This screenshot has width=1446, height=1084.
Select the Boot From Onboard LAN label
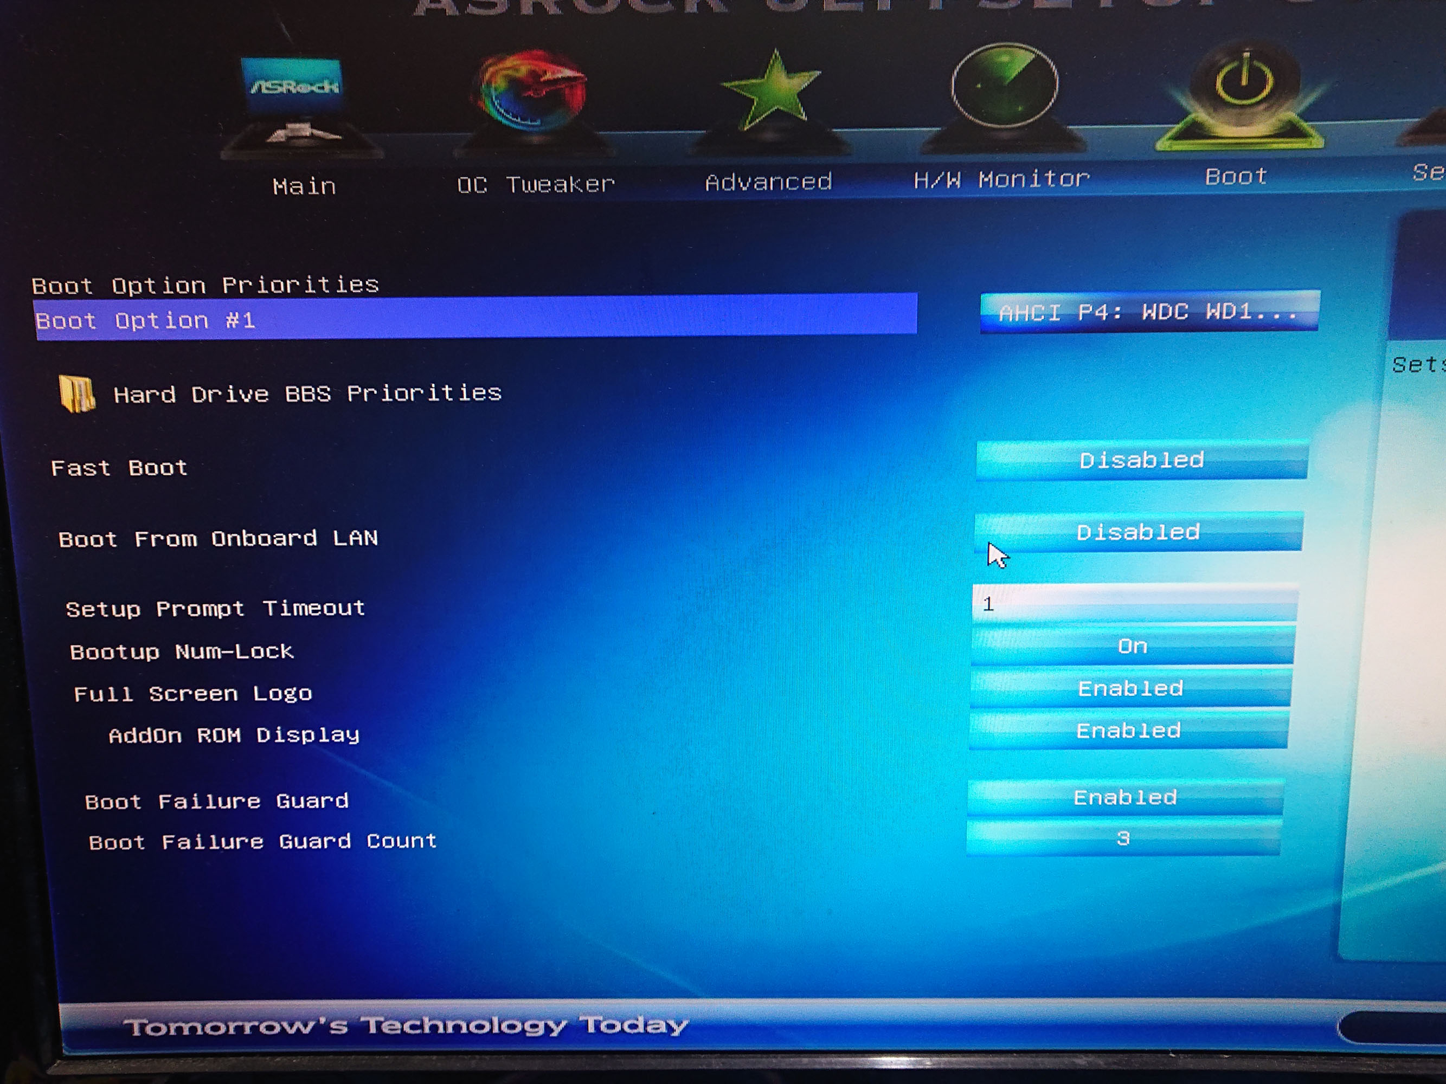click(218, 539)
